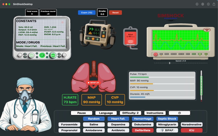Select the Hemorrhage scenario mode
The width and height of the screenshot is (218, 136).
[x=143, y=119]
